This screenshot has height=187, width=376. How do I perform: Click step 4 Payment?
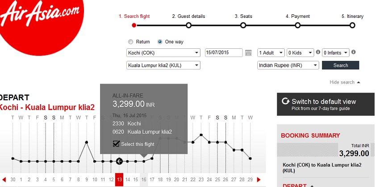click(x=297, y=17)
